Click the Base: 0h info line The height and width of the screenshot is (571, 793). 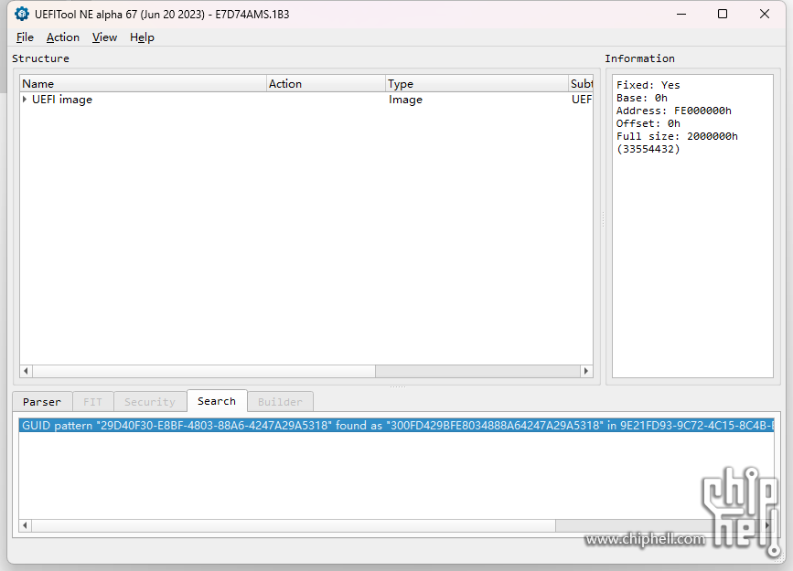[x=641, y=98]
